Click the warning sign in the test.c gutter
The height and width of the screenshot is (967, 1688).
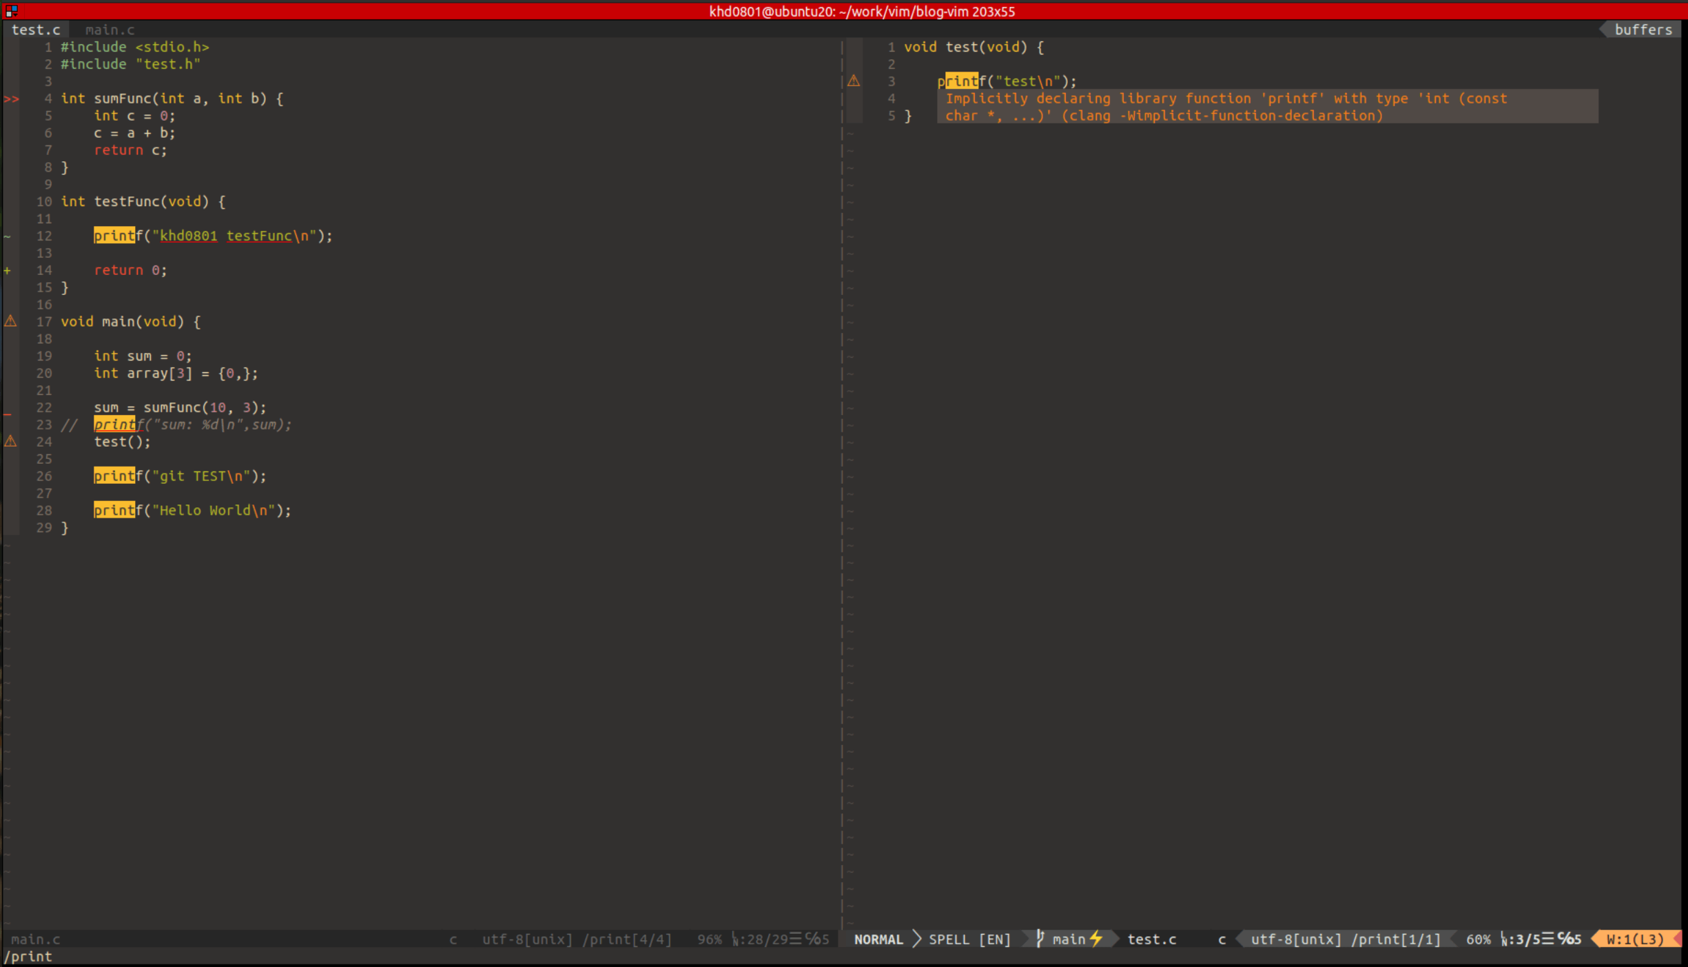point(854,81)
